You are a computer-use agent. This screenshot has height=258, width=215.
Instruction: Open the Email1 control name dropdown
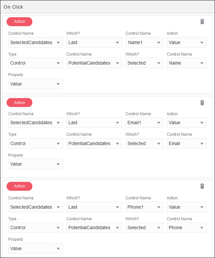tap(144, 123)
